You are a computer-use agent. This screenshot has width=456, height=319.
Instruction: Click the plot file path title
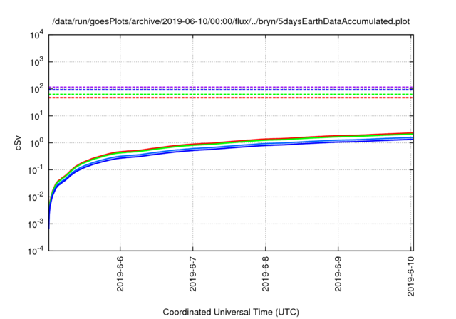[x=231, y=21]
